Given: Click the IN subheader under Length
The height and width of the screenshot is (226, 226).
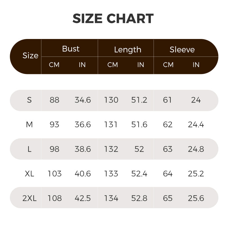Looking at the screenshot, I should click(140, 65).
